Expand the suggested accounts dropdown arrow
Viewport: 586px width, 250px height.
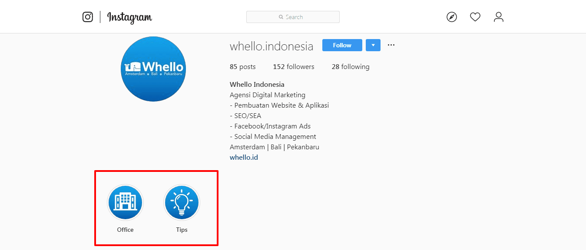[x=373, y=45]
